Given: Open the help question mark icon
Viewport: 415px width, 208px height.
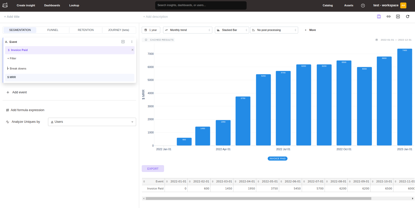Looking at the screenshot, I should coord(363,6).
